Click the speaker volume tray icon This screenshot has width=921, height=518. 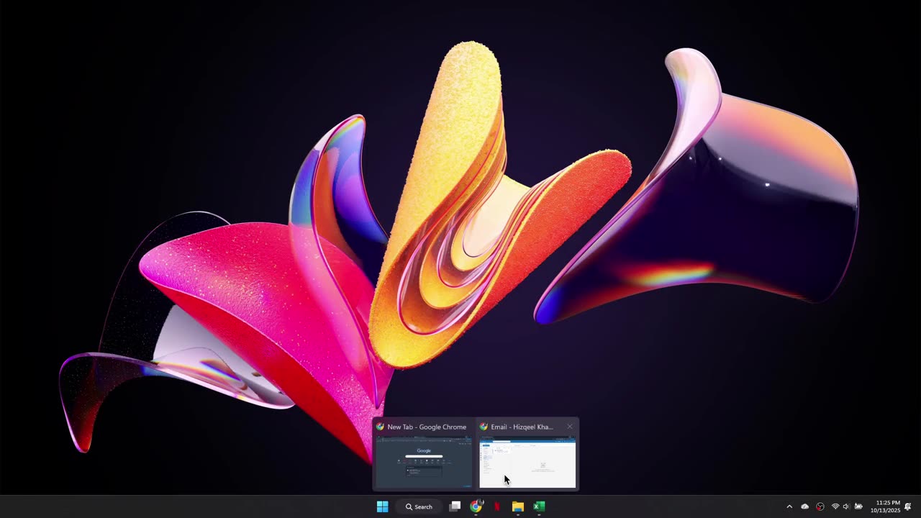(x=846, y=506)
